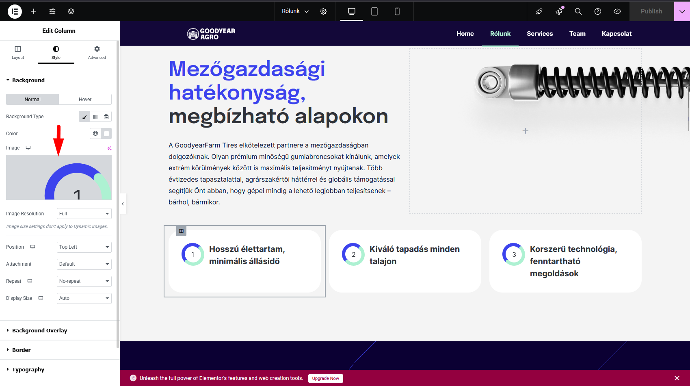Open Repeat dropdown set to No-repeat
Screen dimensions: 690x386
84,281
